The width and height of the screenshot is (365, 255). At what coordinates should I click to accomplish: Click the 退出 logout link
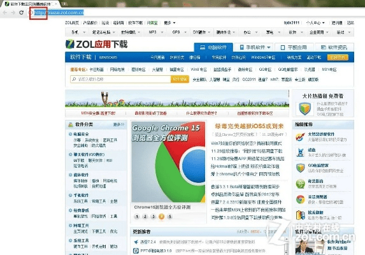coord(350,23)
